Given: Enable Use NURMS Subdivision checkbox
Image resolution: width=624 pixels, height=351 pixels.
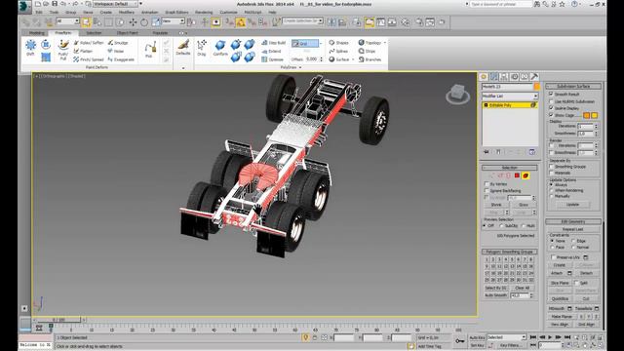Looking at the screenshot, I should (x=551, y=101).
